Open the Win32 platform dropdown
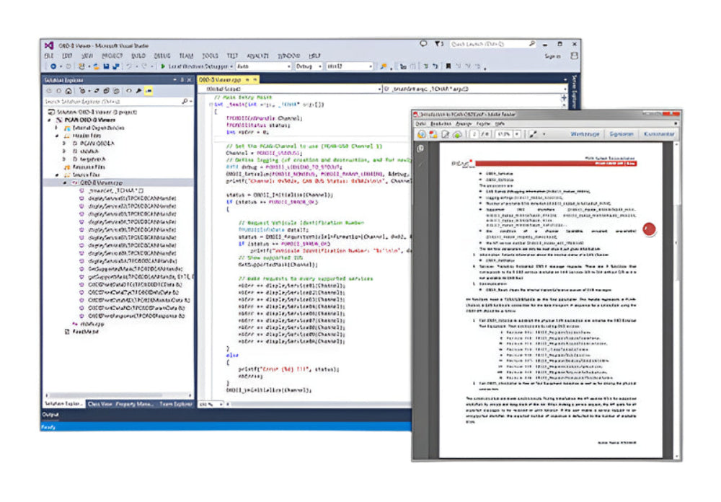Screen dimensions: 721x502 (x=349, y=66)
